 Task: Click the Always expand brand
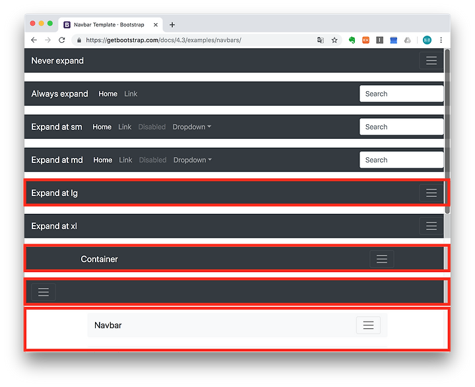click(59, 94)
